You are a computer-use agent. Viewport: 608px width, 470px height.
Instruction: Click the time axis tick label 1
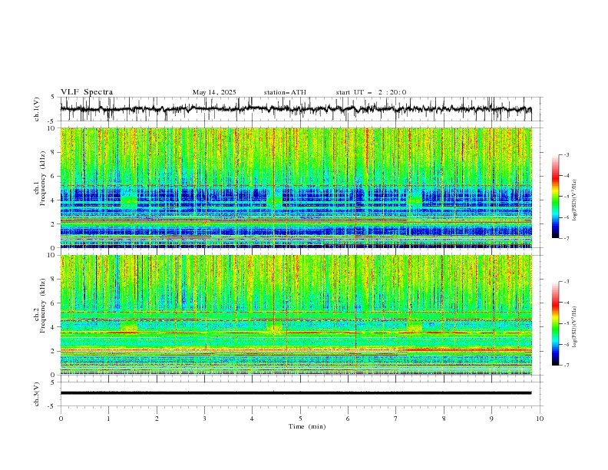[108, 419]
